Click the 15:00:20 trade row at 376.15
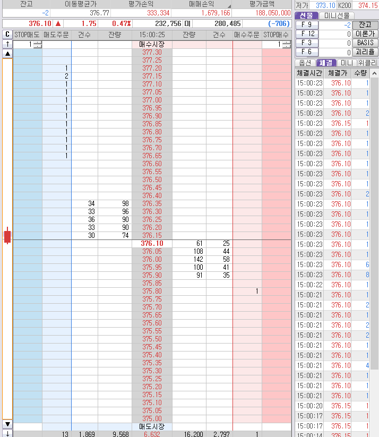The height and width of the screenshot is (437, 379). click(x=332, y=406)
